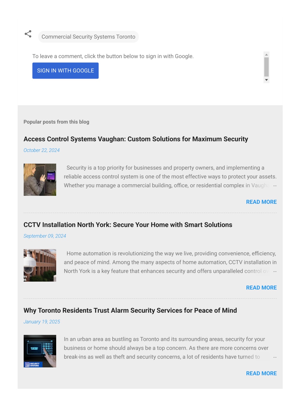Click Read More for the Access Control post
292x413 pixels.
(261, 202)
